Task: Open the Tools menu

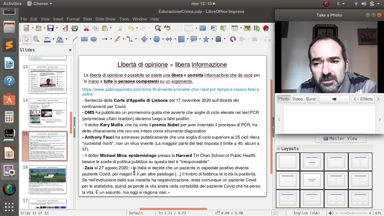Action: click(x=124, y=19)
